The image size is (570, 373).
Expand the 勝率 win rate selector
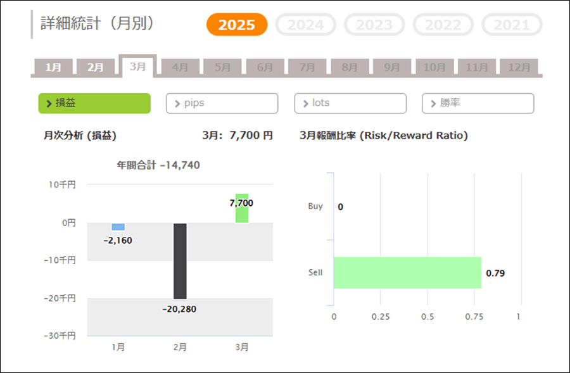478,103
